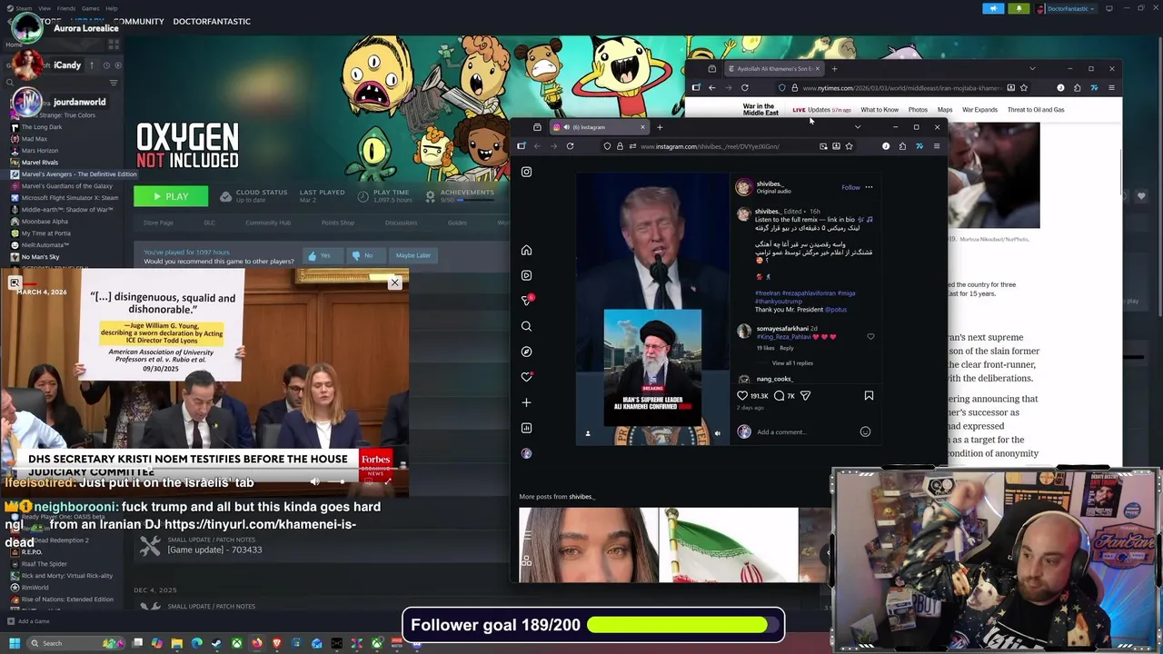1163x654 pixels.
Task: Reload the Instagram page
Action: tap(570, 146)
